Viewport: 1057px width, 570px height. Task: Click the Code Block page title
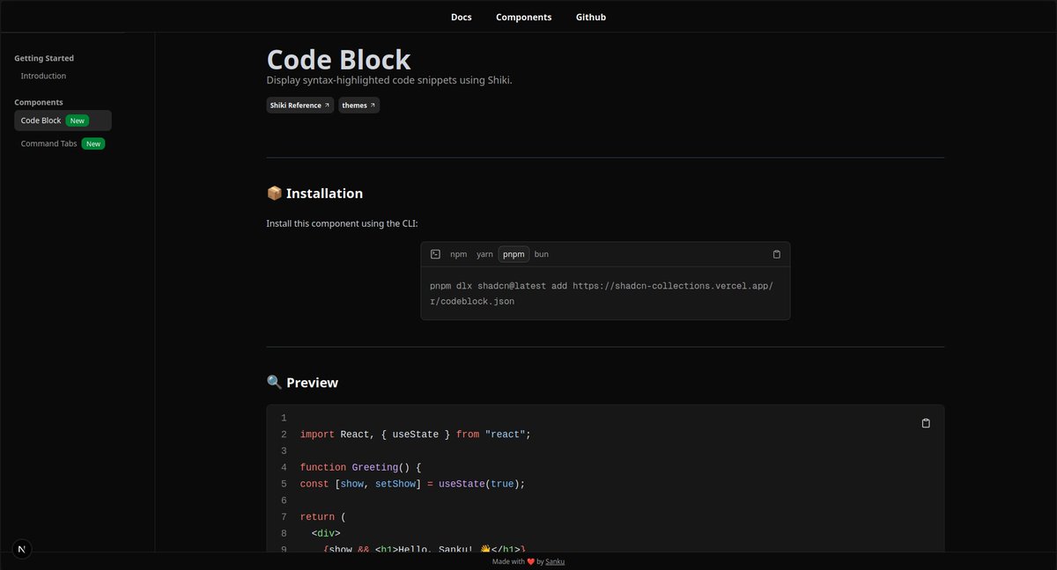[x=339, y=59]
